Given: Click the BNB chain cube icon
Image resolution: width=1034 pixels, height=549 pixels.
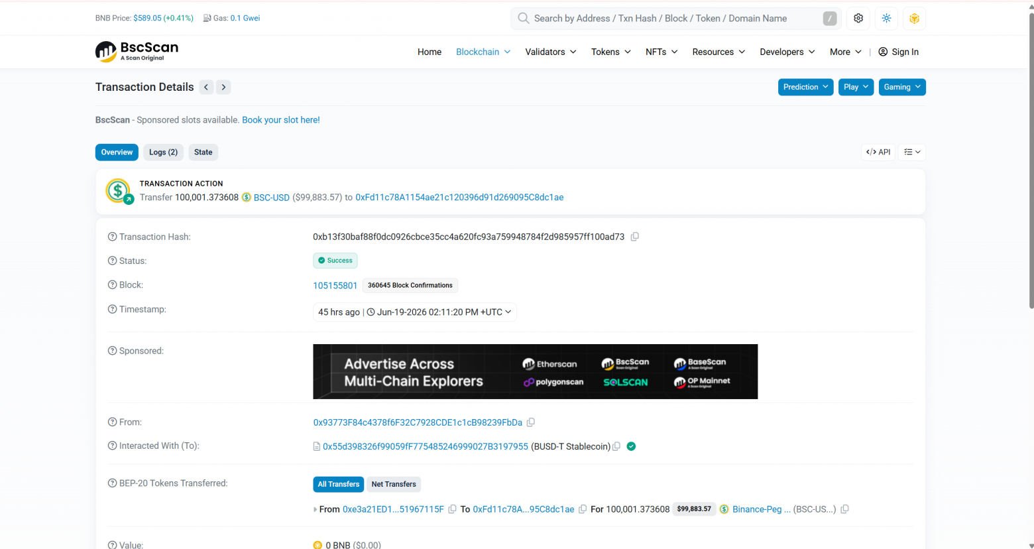Looking at the screenshot, I should tap(914, 19).
